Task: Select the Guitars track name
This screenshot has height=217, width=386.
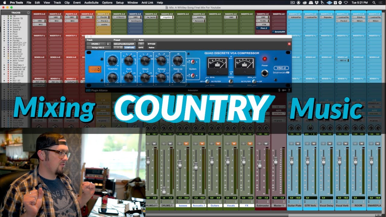Action: click(215, 206)
